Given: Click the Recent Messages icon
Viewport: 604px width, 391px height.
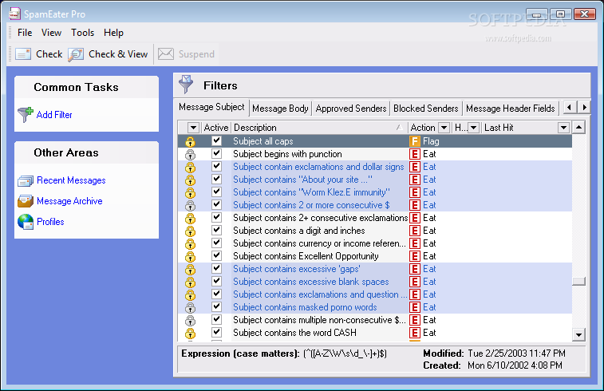Looking at the screenshot, I should [26, 180].
